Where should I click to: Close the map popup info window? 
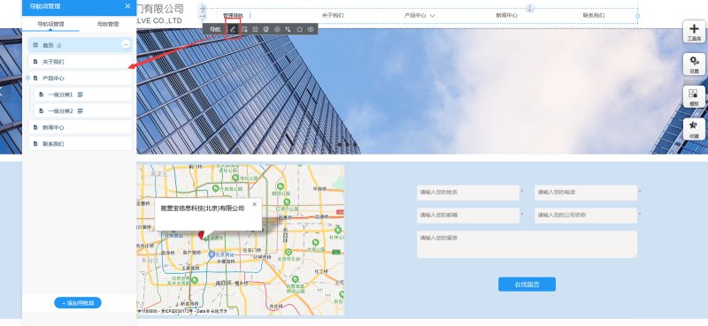click(x=254, y=204)
